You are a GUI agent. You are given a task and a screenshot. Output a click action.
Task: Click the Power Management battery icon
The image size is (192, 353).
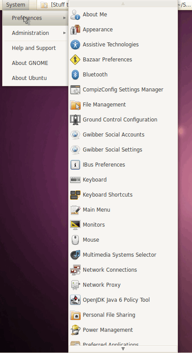click(x=75, y=330)
